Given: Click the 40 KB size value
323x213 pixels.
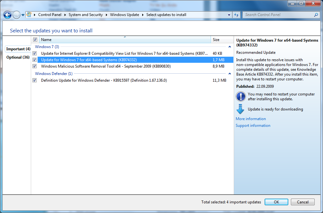Looking at the screenshot, I should click(217, 53).
